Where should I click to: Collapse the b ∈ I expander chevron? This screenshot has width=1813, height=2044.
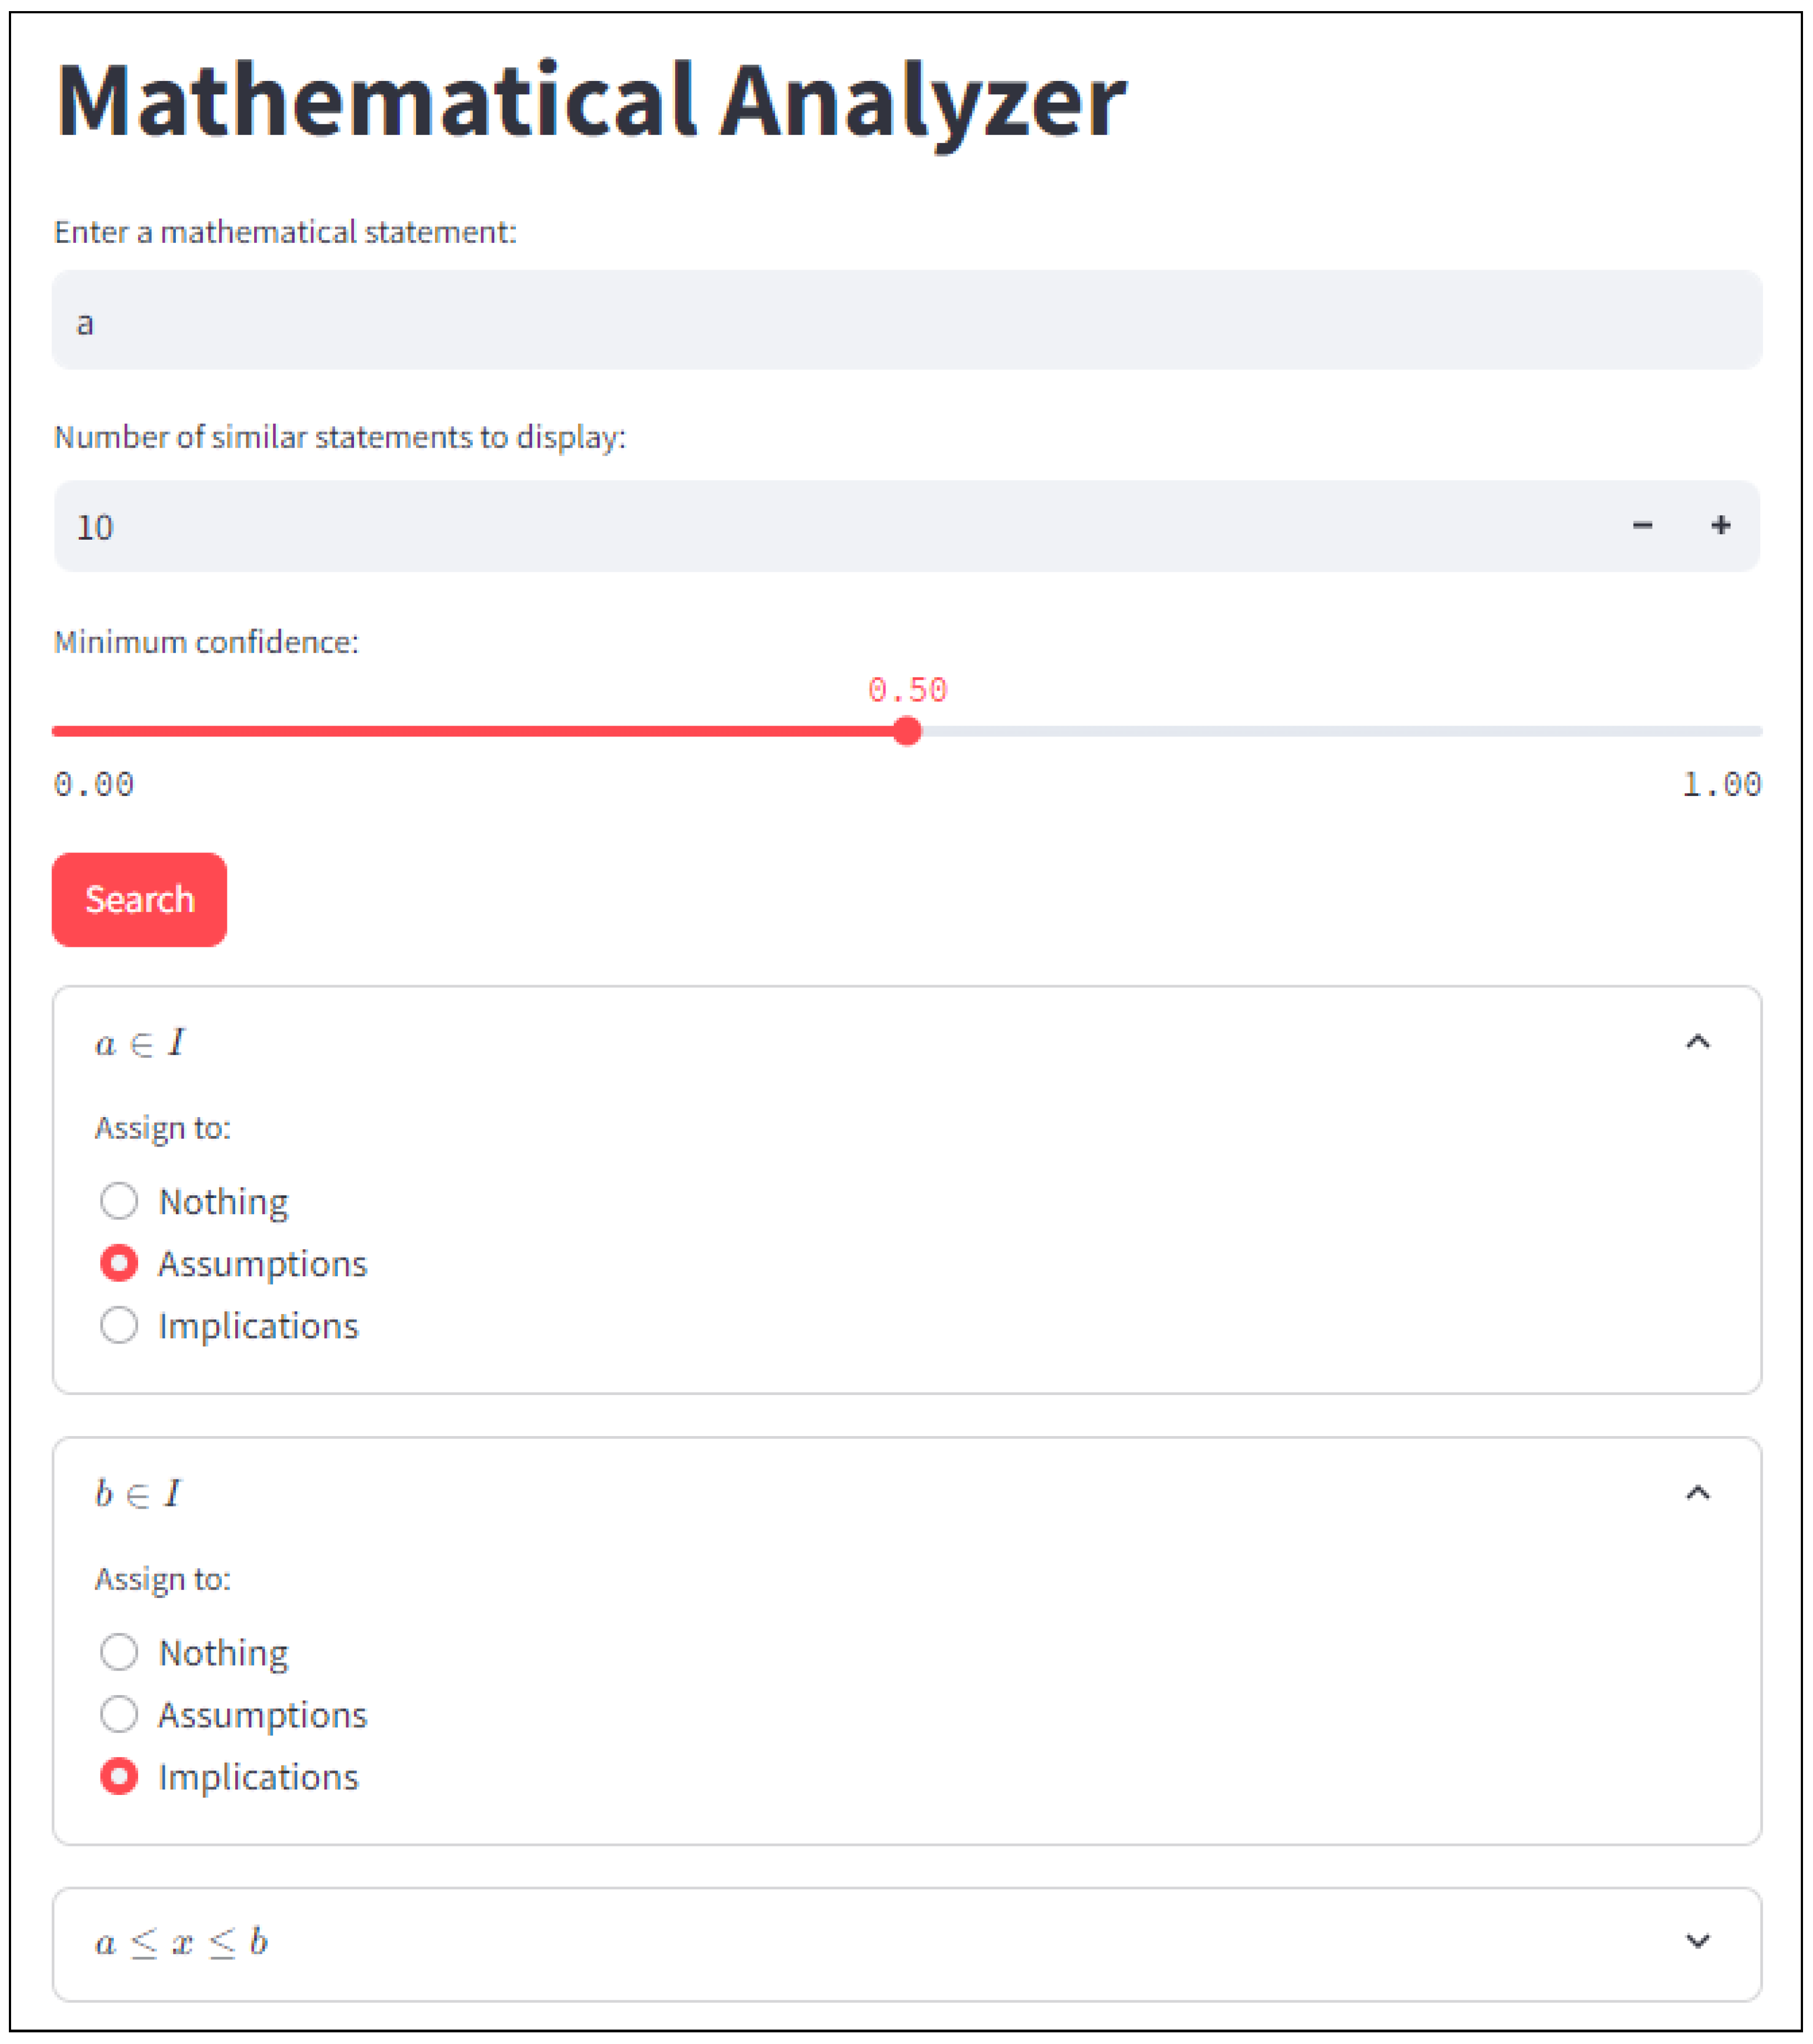coord(1697,1494)
